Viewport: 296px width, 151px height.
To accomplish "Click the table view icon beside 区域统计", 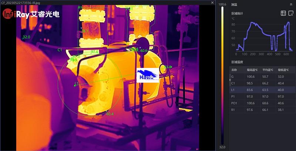I will (283, 13).
